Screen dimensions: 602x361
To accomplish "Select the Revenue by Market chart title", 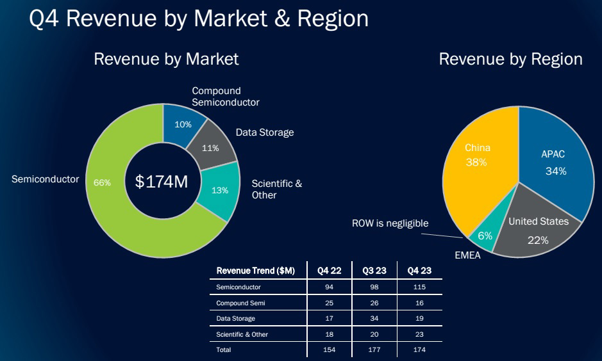I will pos(166,60).
